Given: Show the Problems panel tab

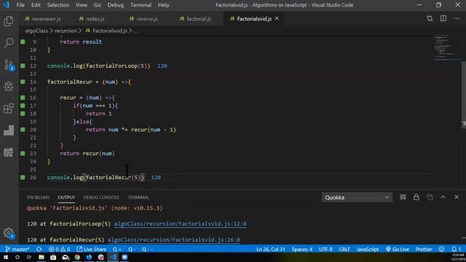Looking at the screenshot, I should pyautogui.click(x=39, y=197).
